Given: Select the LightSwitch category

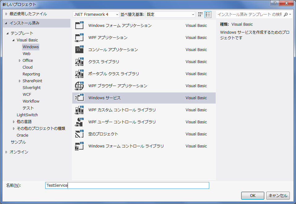Looking at the screenshot, I should 27,115.
